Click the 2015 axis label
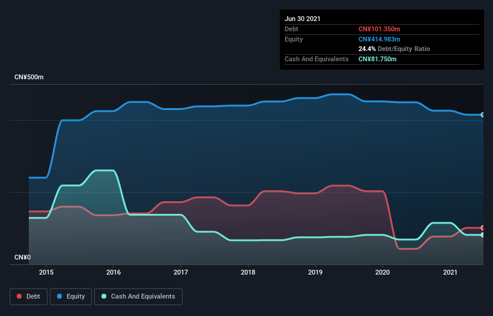 coord(46,272)
